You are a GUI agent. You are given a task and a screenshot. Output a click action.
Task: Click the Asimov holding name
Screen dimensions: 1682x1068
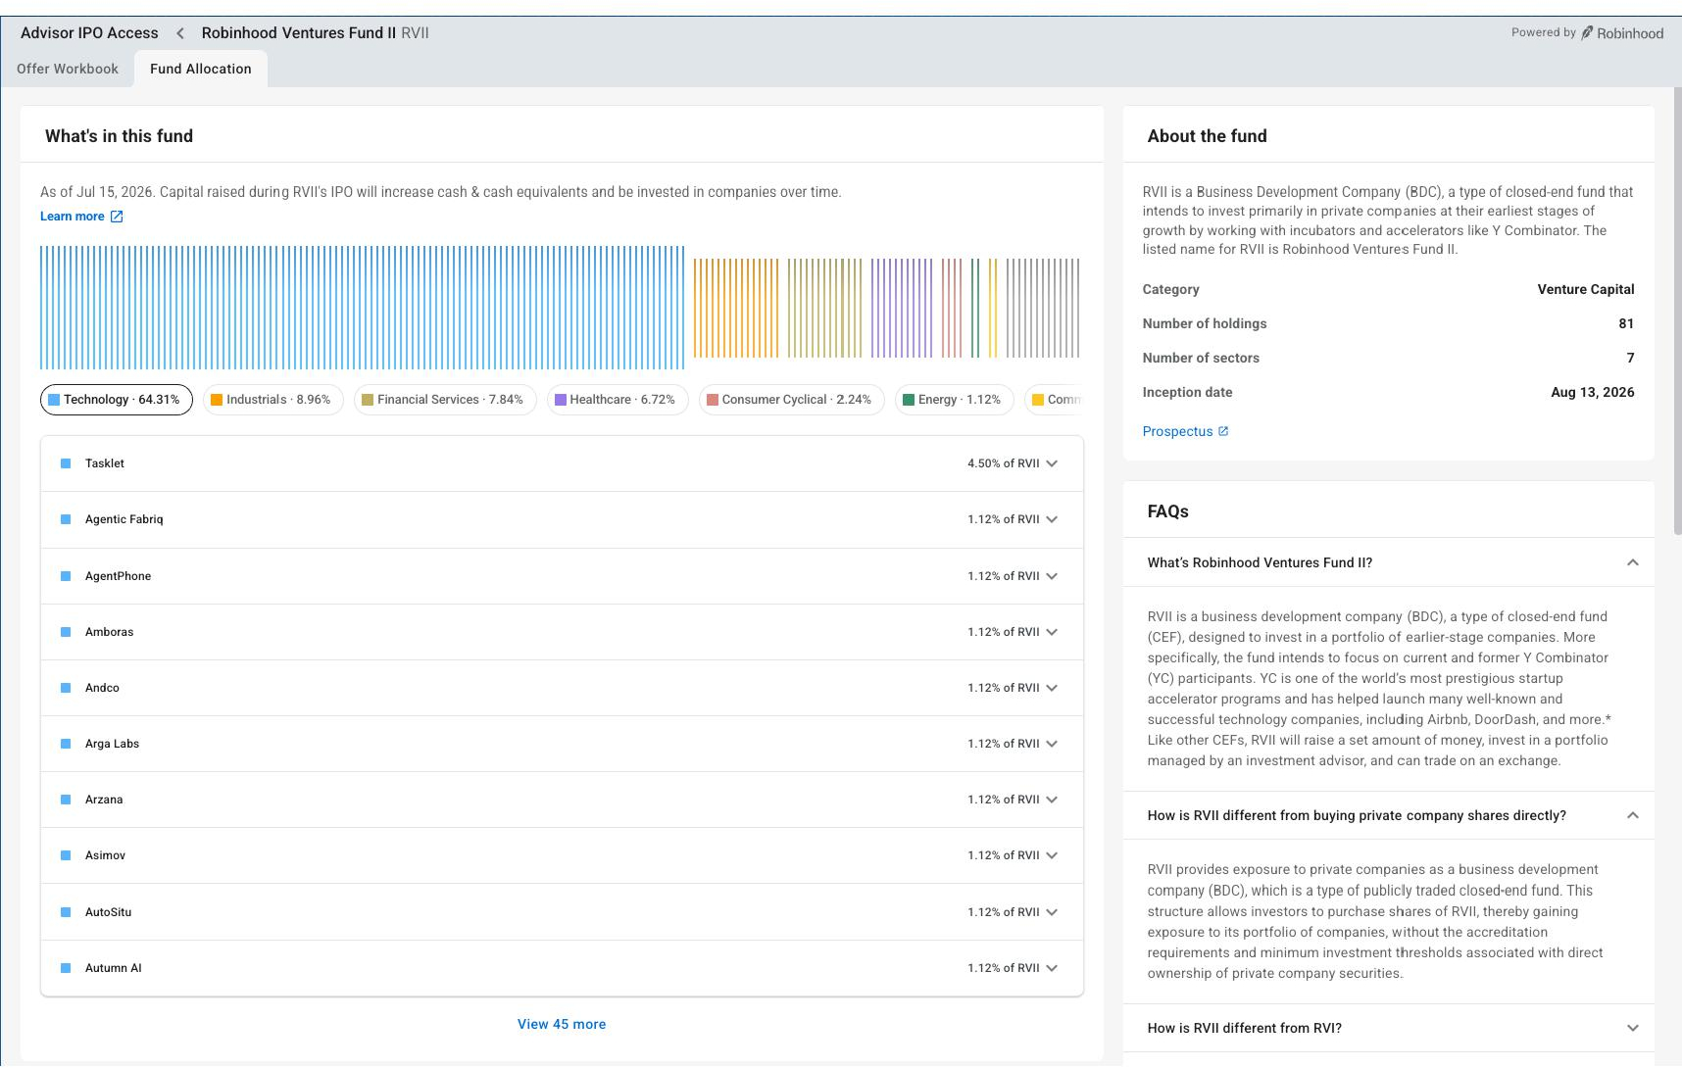pyautogui.click(x=105, y=855)
